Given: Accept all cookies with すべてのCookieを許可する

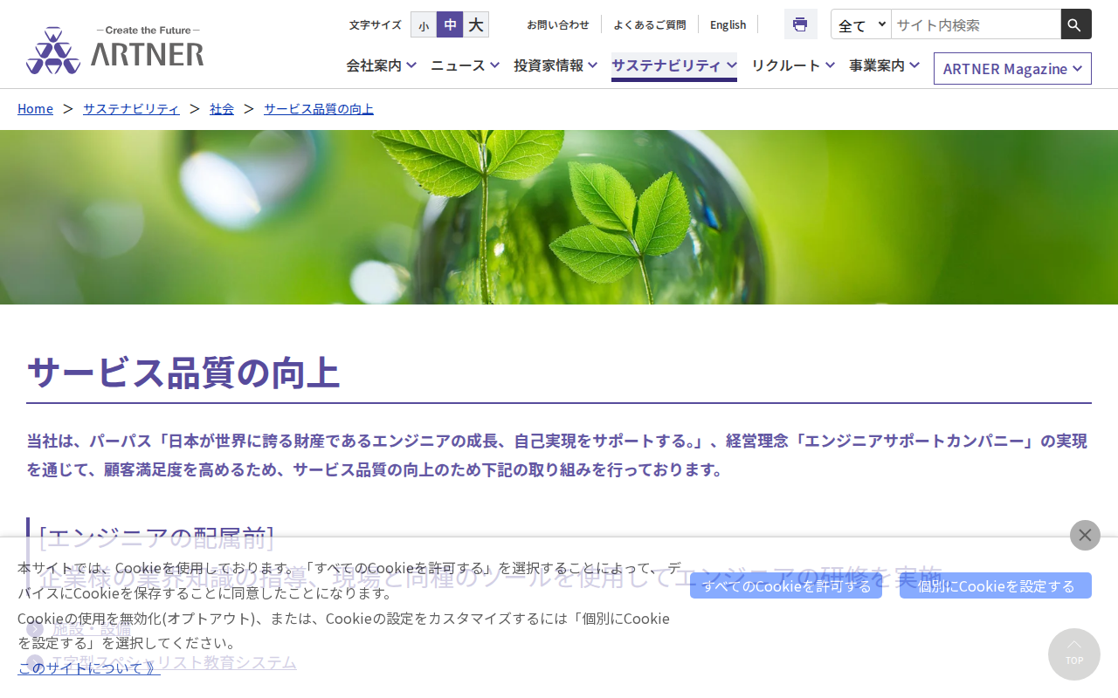Looking at the screenshot, I should [x=786, y=585].
